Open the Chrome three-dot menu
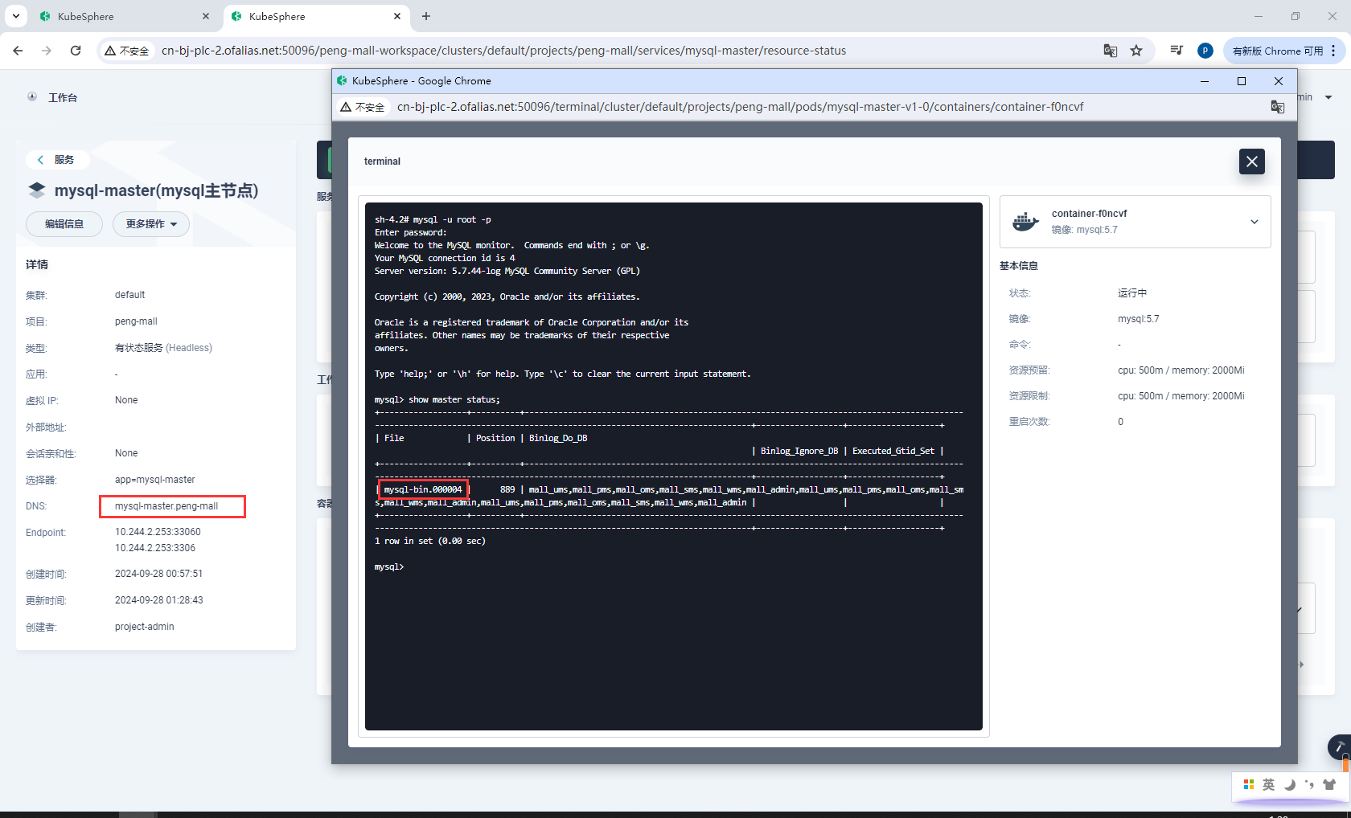 pos(1333,51)
